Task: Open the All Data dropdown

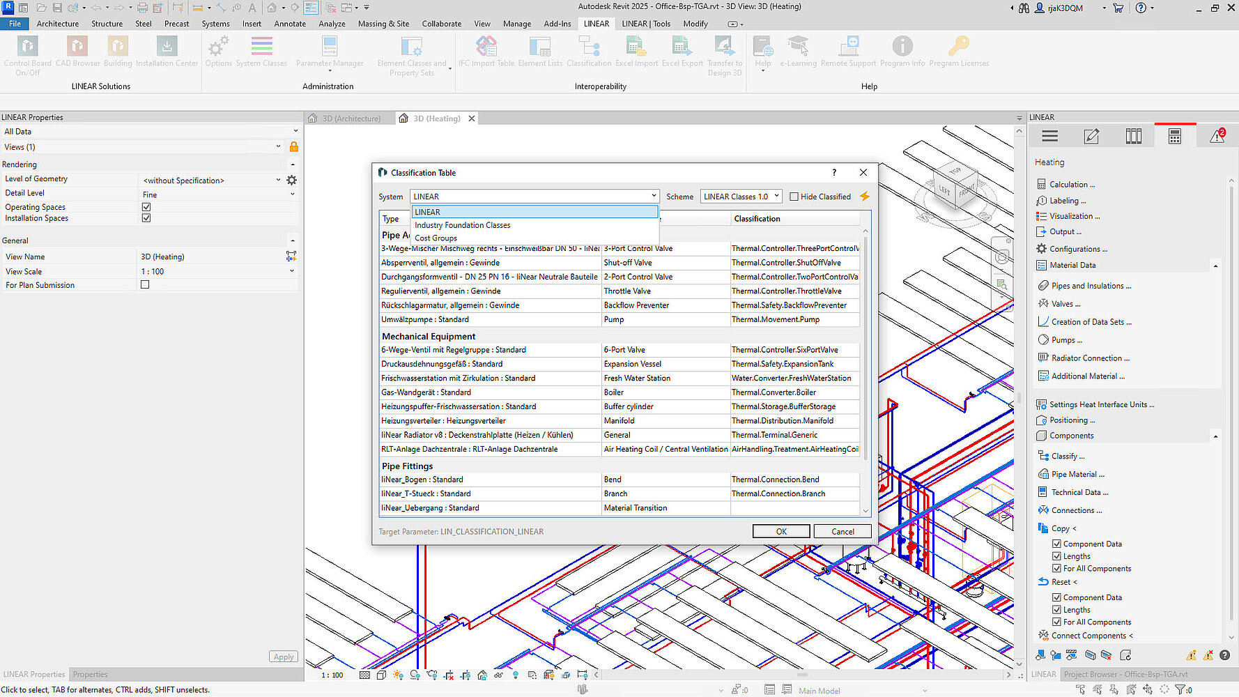Action: pos(151,131)
